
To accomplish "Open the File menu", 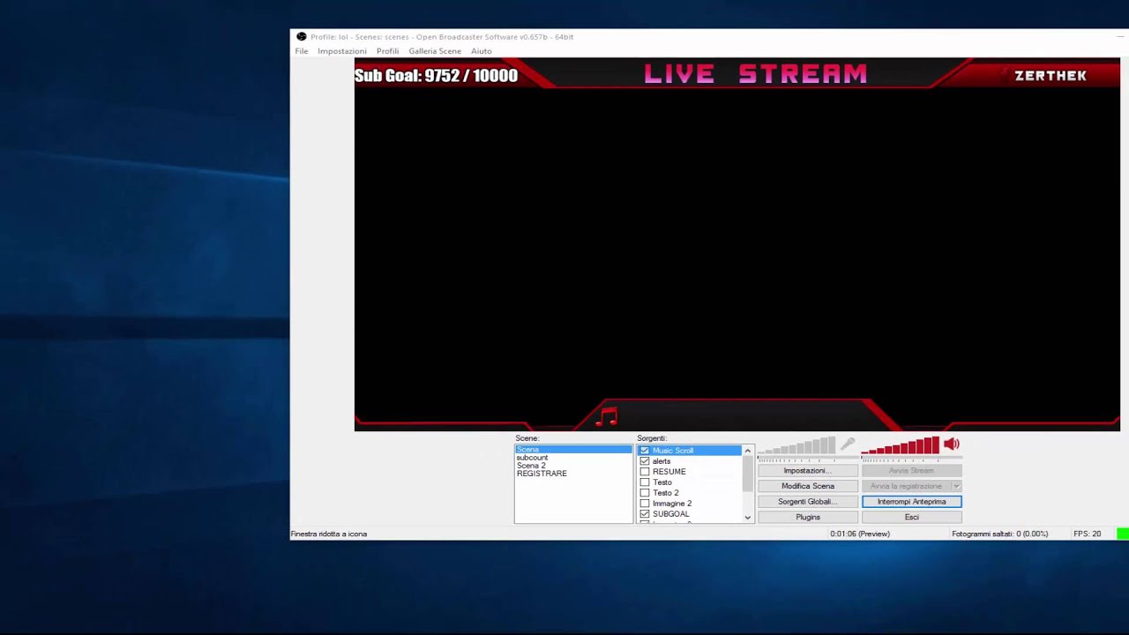I will tap(302, 51).
